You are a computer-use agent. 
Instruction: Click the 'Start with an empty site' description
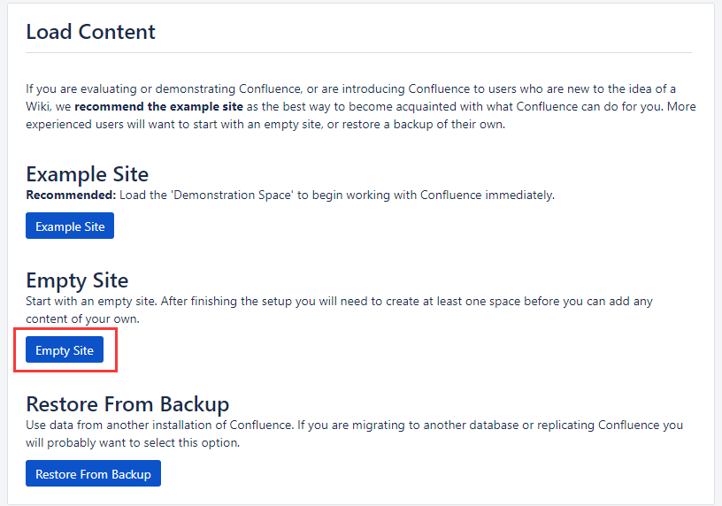coord(339,310)
